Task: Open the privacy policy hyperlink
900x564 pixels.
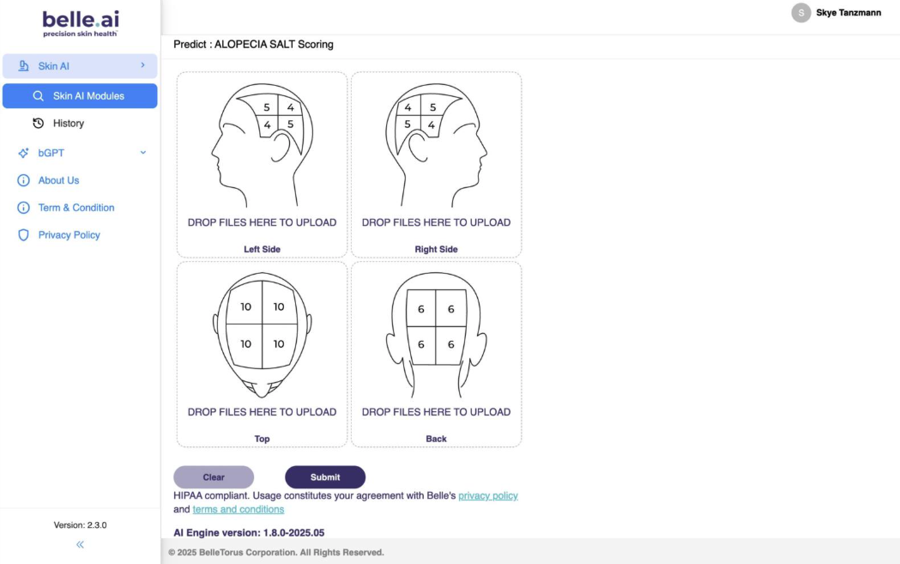Action: (x=487, y=496)
